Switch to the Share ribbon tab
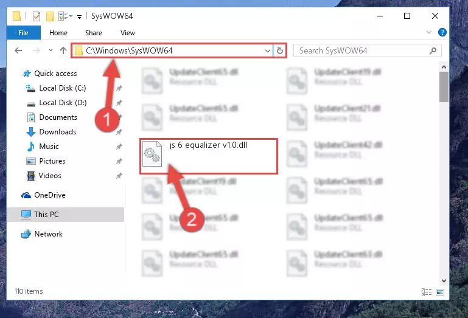 pos(94,32)
